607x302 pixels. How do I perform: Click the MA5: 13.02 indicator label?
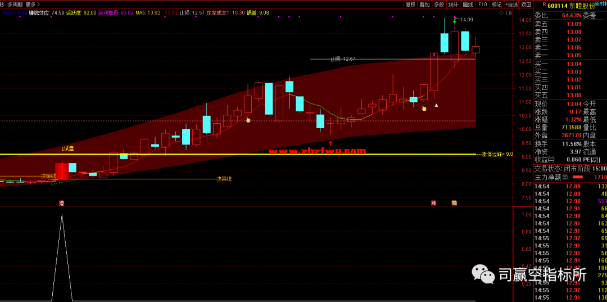[148, 13]
